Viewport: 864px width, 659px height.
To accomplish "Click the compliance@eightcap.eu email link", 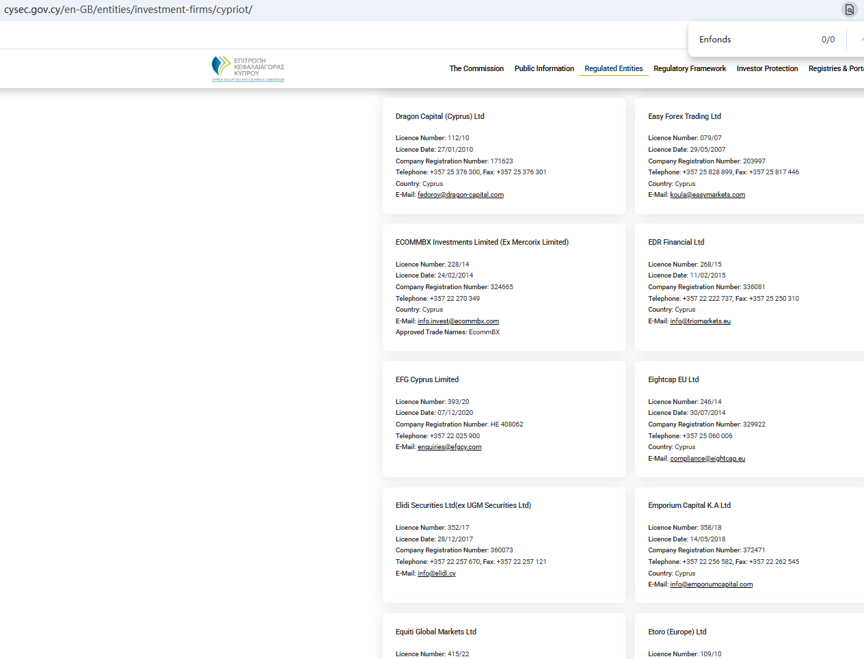I will [707, 459].
